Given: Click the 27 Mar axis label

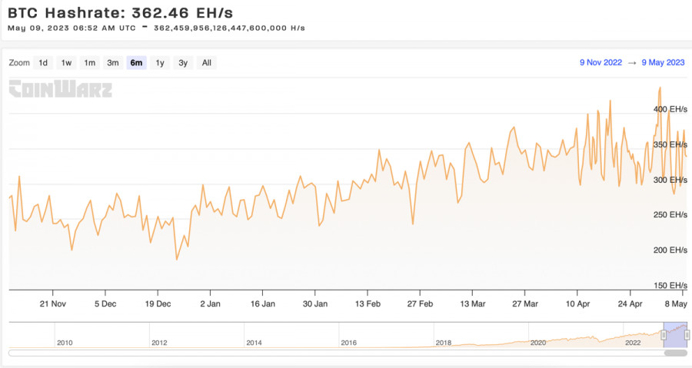Looking at the screenshot, I should tap(525, 303).
